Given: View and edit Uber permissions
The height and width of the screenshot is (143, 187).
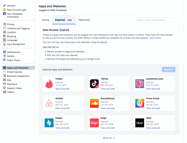Looking at the screenshot, I should click(153, 128).
